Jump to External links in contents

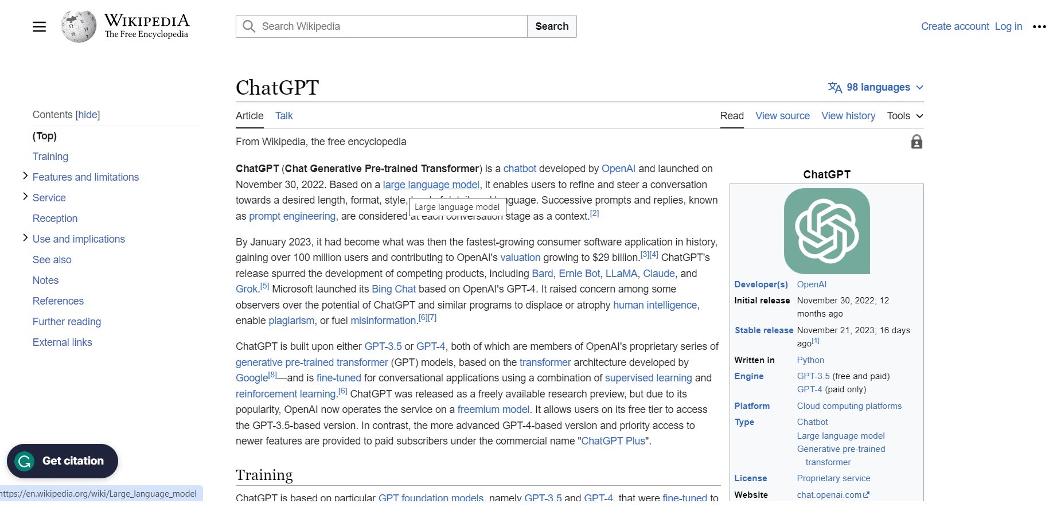pyautogui.click(x=62, y=342)
